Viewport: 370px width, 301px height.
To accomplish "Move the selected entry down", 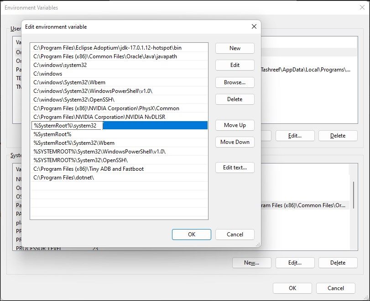I will pos(235,142).
